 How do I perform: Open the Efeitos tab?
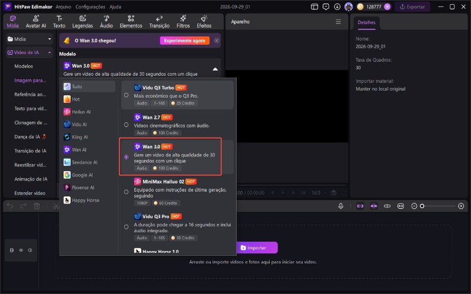pos(204,22)
